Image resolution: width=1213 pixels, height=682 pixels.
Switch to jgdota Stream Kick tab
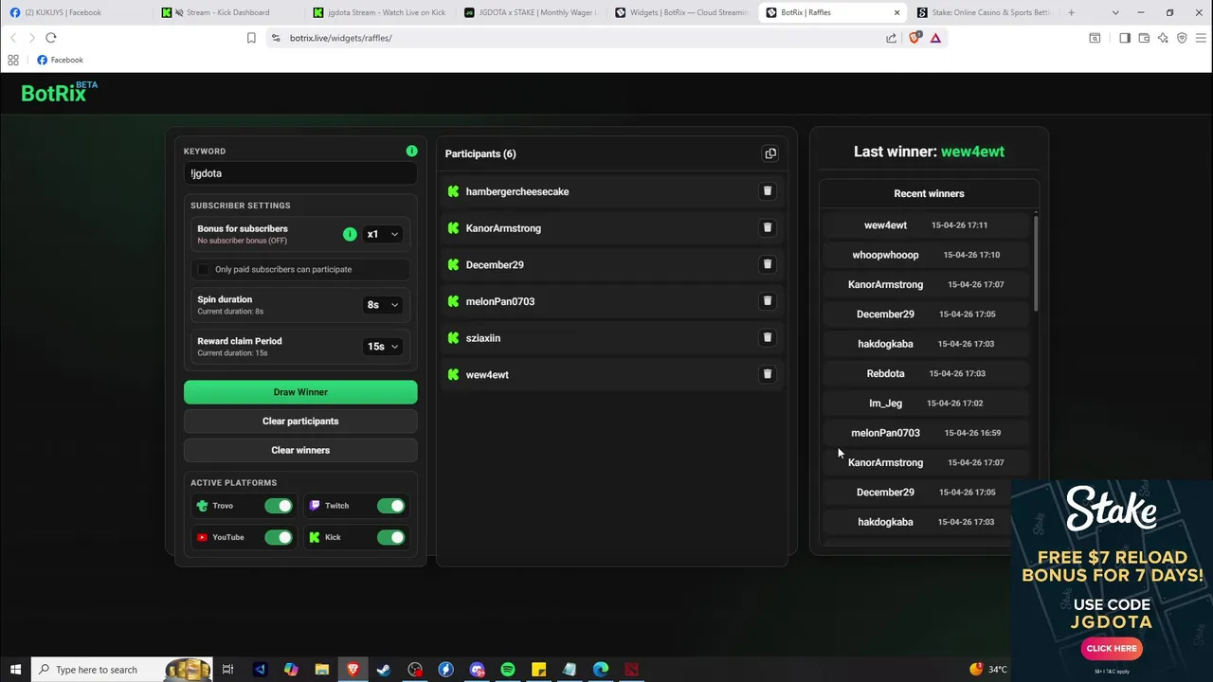(379, 12)
